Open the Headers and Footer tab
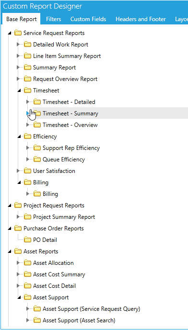The height and width of the screenshot is (330, 188). pyautogui.click(x=141, y=19)
